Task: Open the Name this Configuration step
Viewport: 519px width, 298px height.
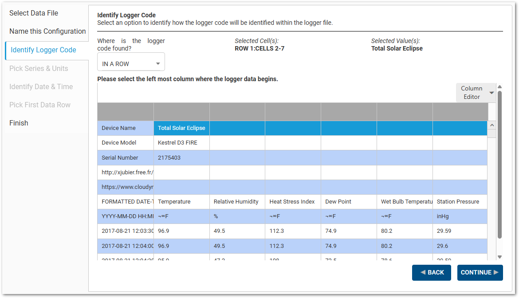Action: 47,31
